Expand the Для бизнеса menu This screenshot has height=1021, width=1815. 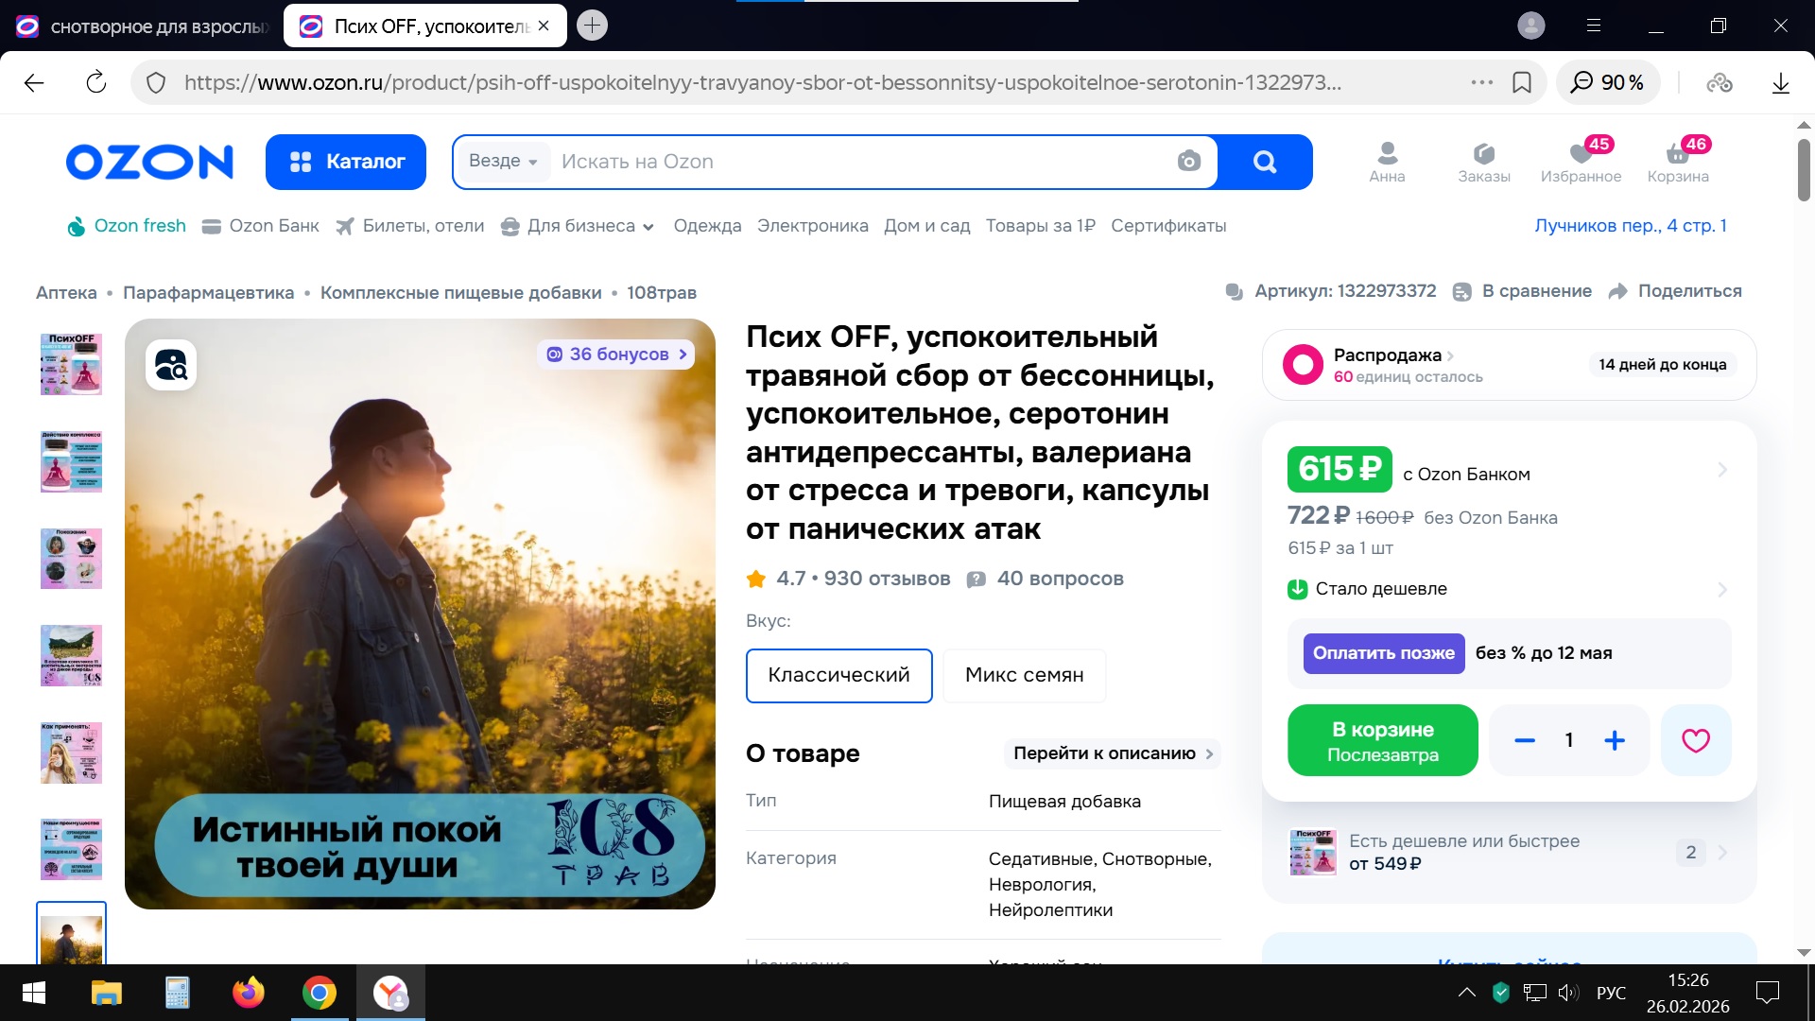tap(578, 226)
